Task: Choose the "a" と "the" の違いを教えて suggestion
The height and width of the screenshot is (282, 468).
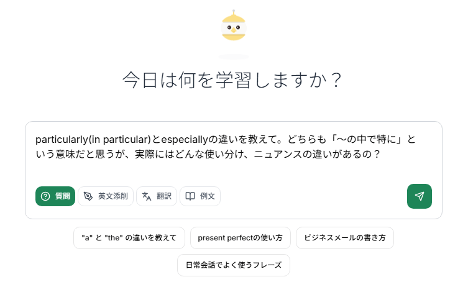Action: tap(129, 238)
